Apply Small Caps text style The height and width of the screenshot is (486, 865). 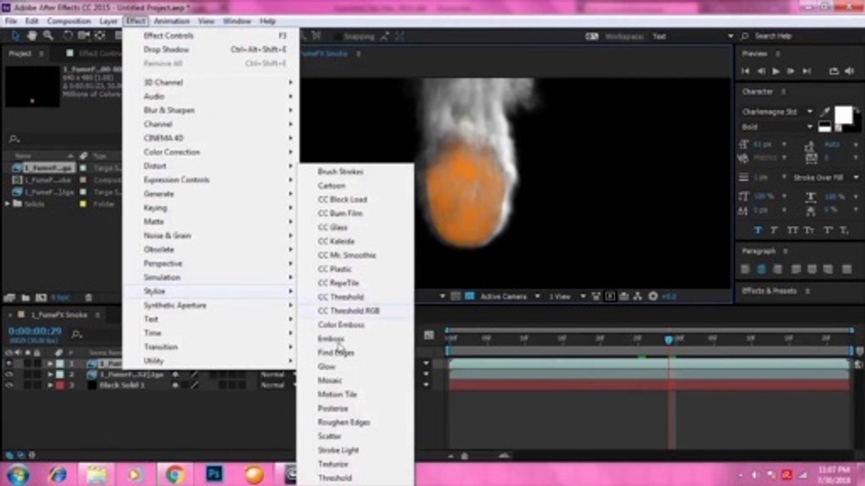click(809, 230)
